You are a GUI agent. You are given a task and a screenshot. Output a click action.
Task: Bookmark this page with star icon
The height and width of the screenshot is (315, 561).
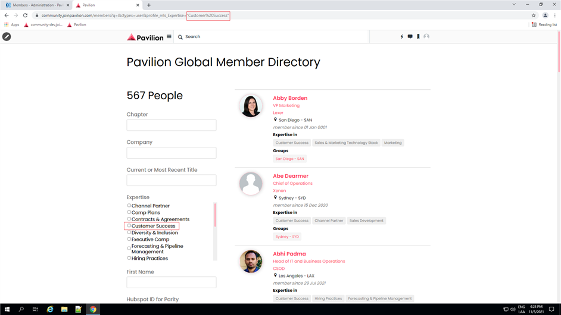point(534,15)
